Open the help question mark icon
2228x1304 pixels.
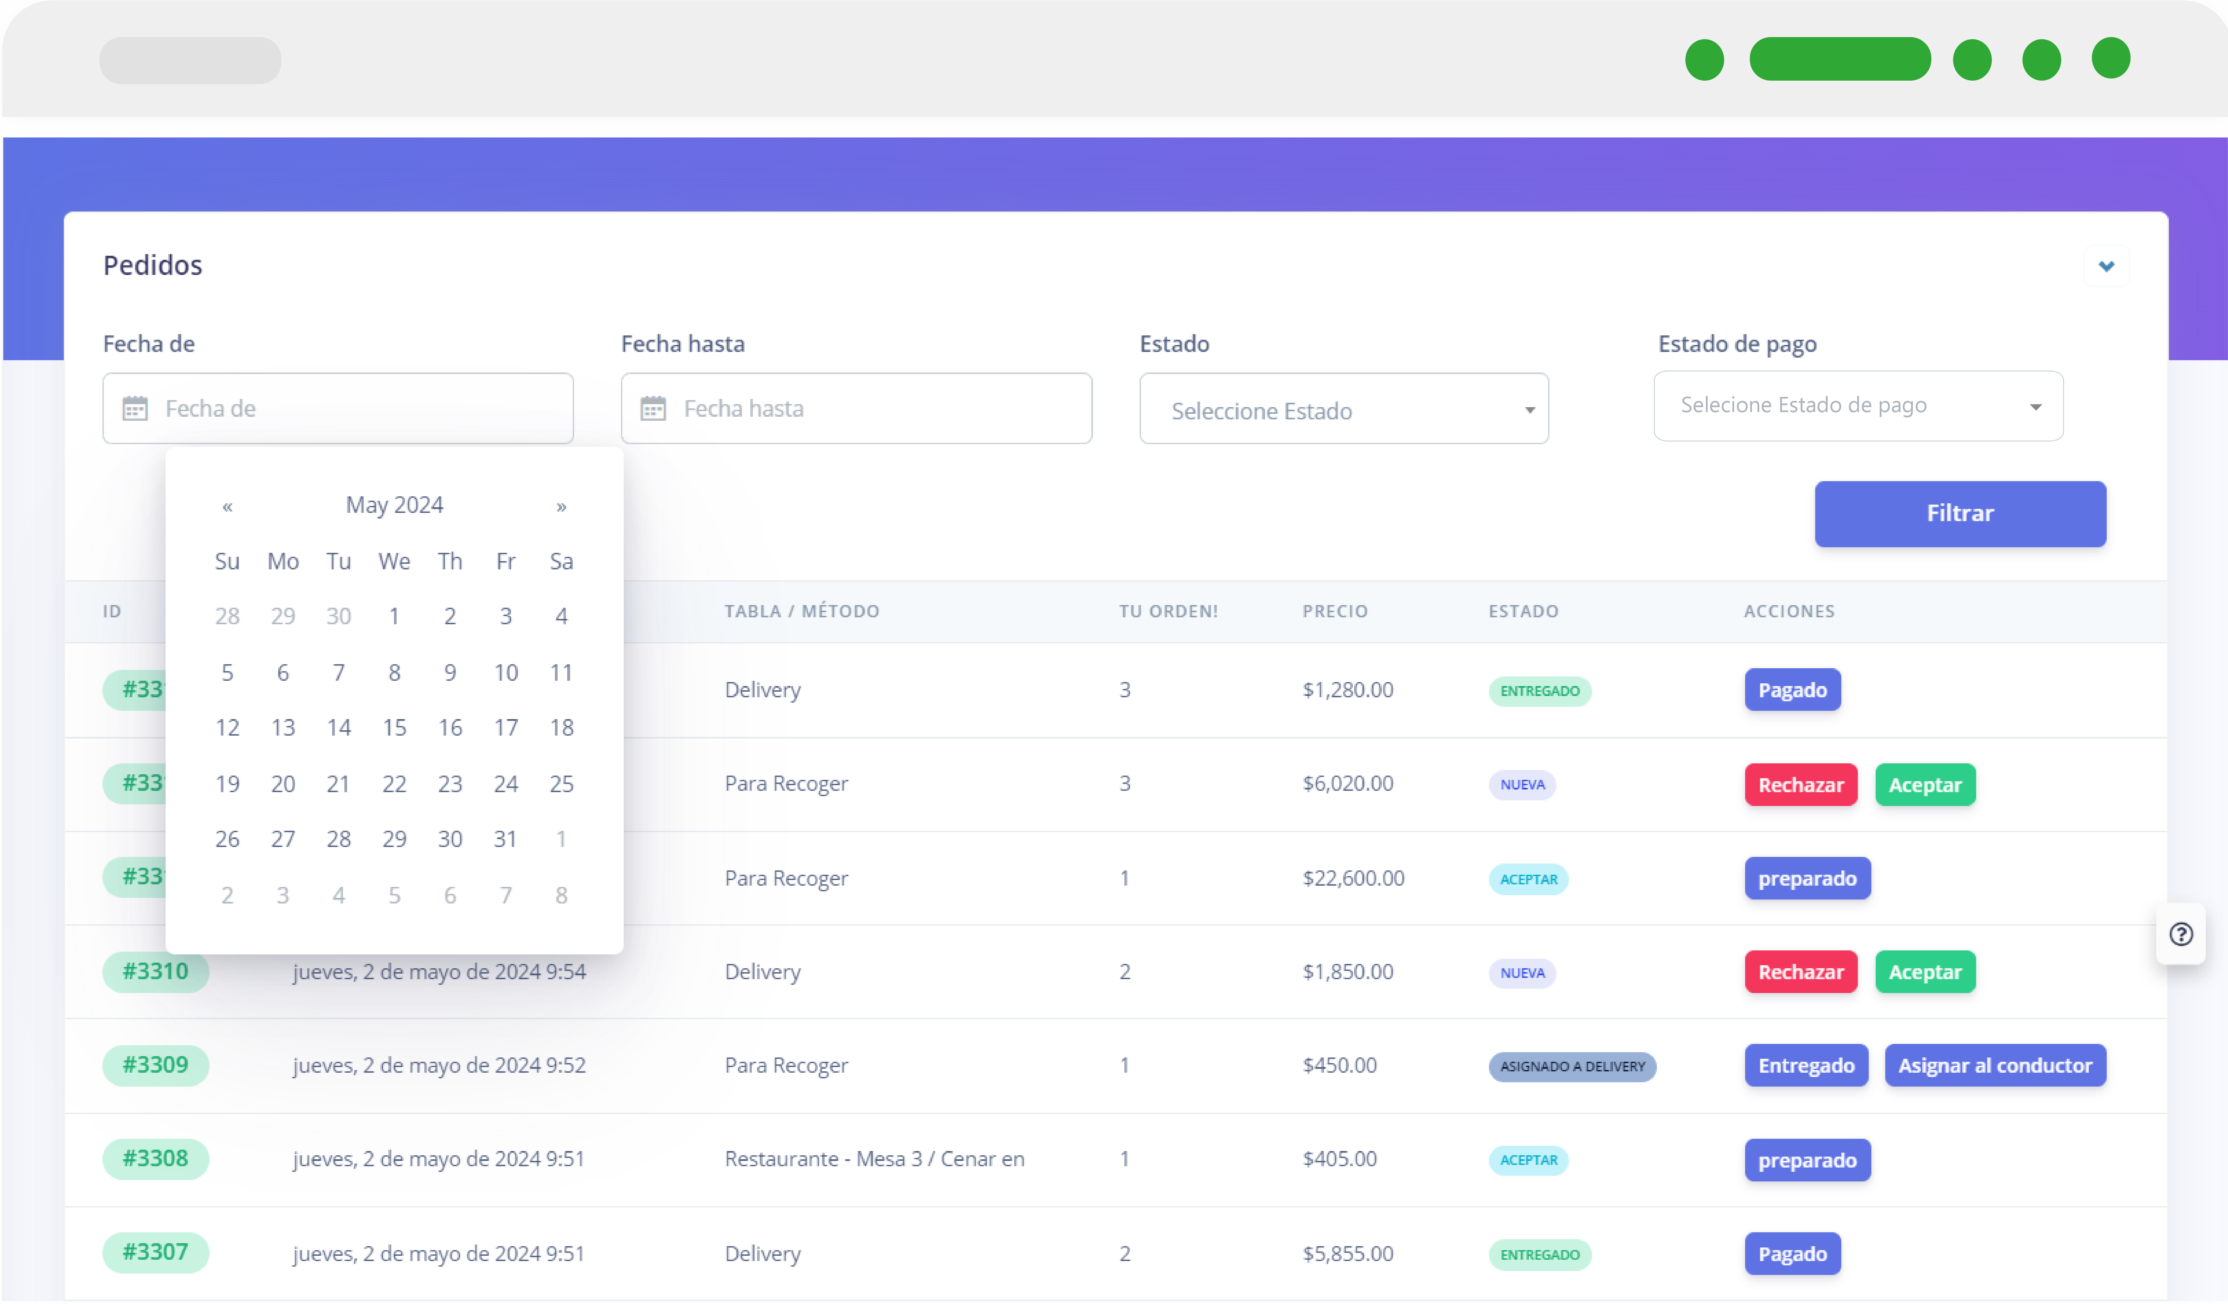(2181, 935)
